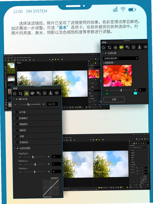Open the star favorites tab in the enlarged 创意拍摄 panel
Screen dimensions: 153x204
pyautogui.click(x=104, y=47)
